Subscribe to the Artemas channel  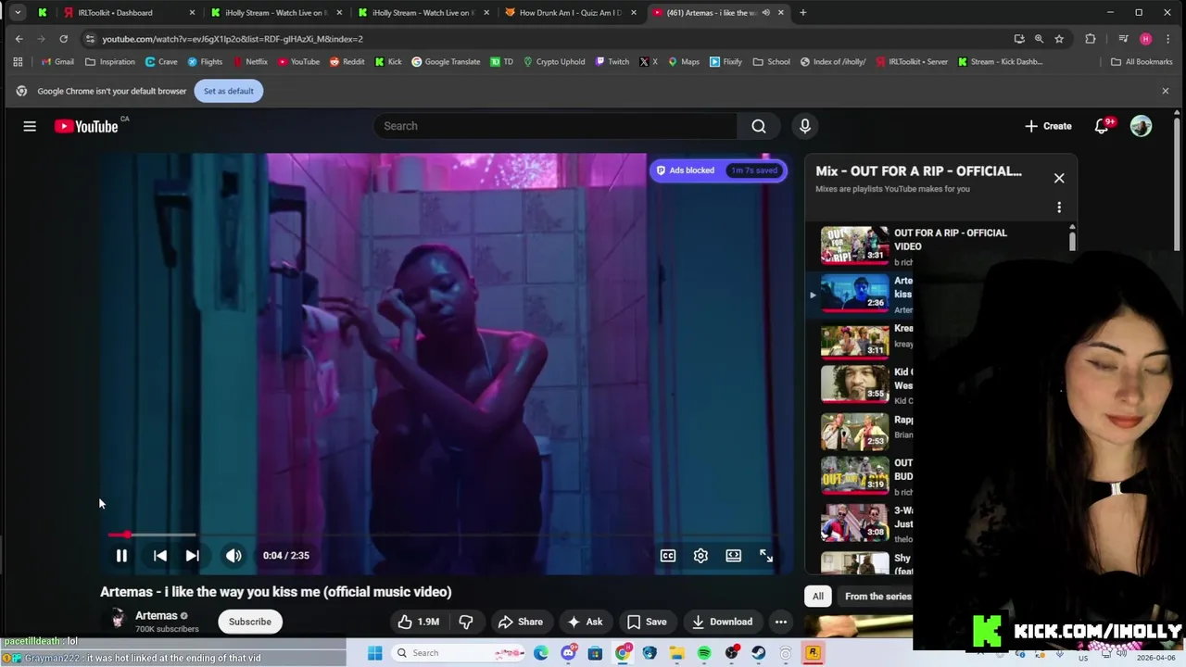(250, 622)
